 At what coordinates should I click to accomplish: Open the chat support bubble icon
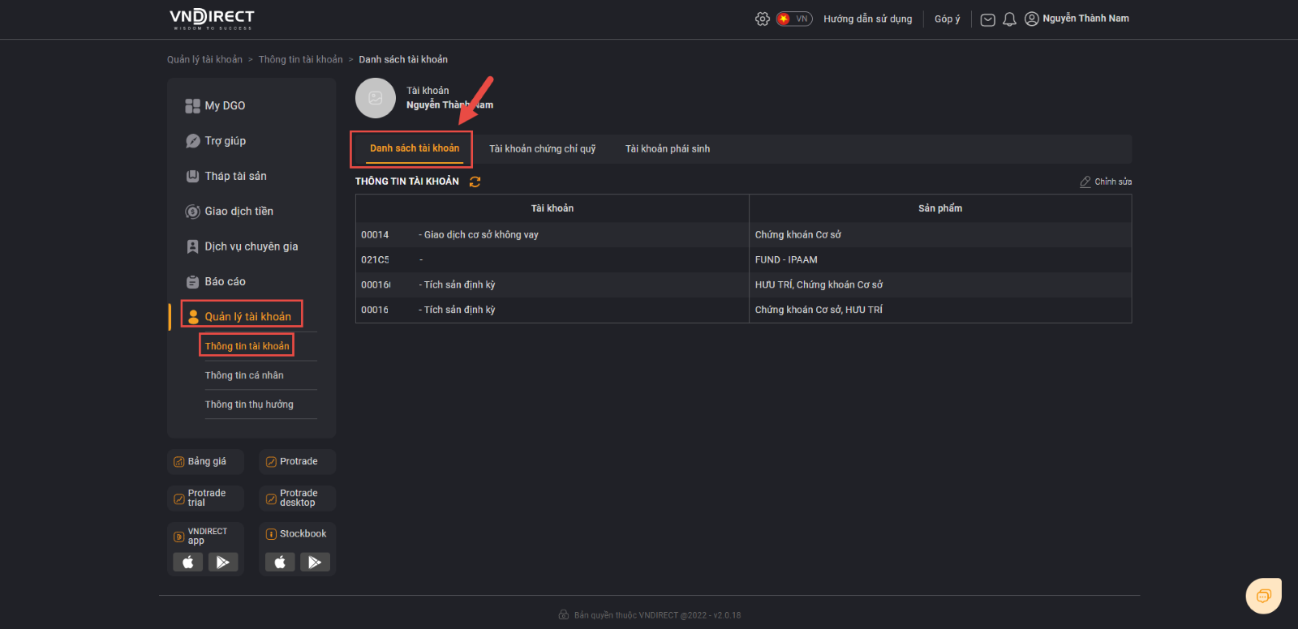pyautogui.click(x=1263, y=597)
